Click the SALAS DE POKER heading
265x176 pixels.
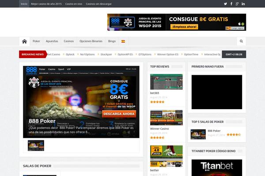click(x=37, y=166)
